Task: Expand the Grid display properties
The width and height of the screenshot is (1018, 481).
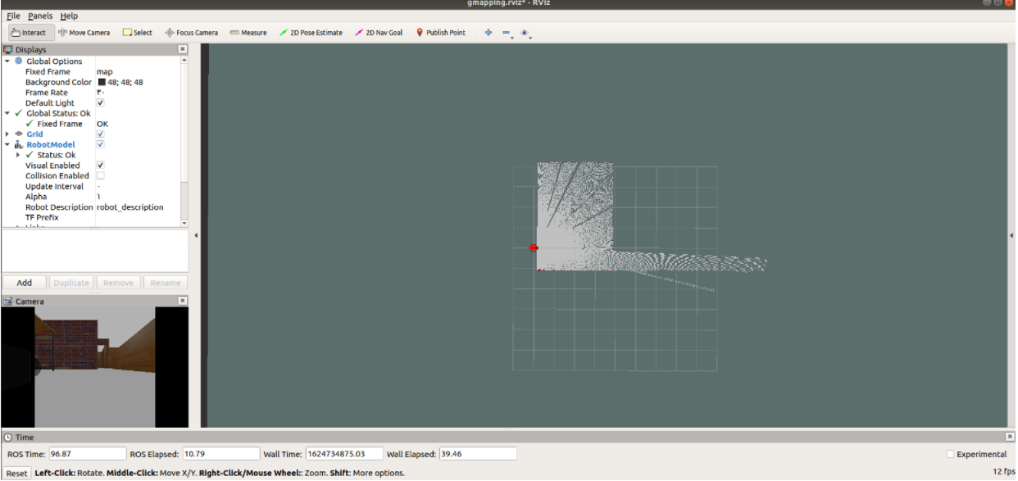Action: (7, 134)
